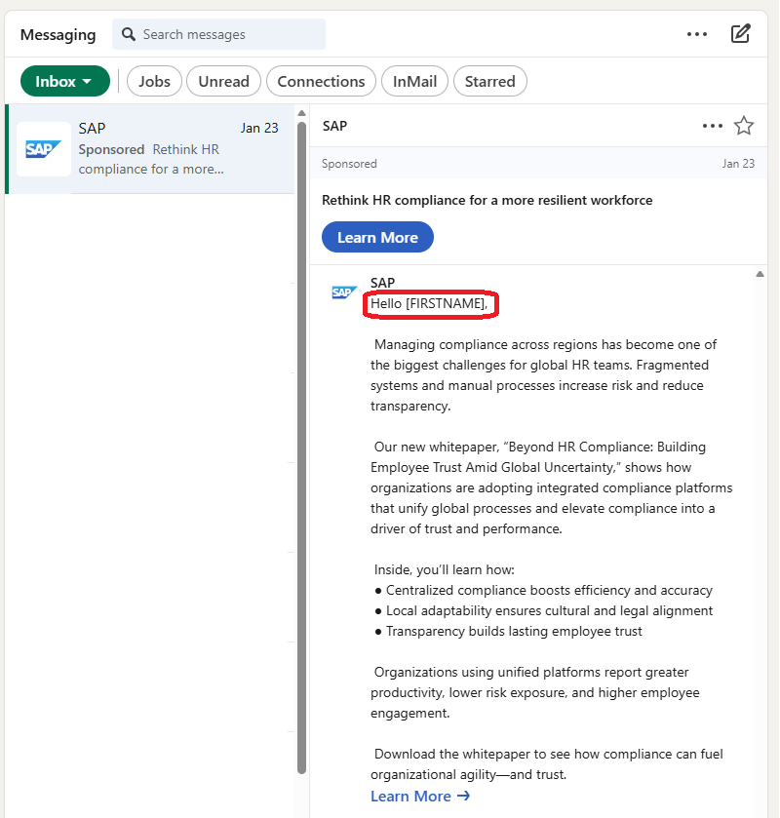This screenshot has height=818, width=780.
Task: Click the conversation list scrollbar
Action: [301, 439]
